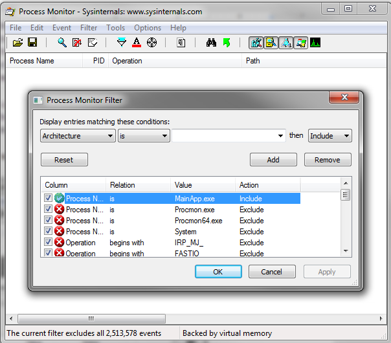Click the Find binoculars icon

[211, 43]
